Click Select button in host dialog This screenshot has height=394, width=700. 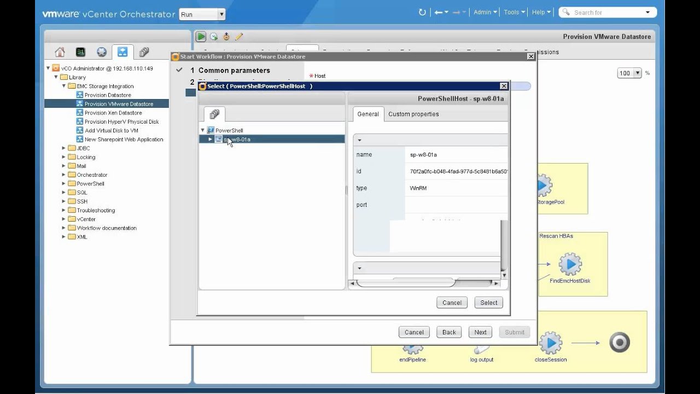489,303
